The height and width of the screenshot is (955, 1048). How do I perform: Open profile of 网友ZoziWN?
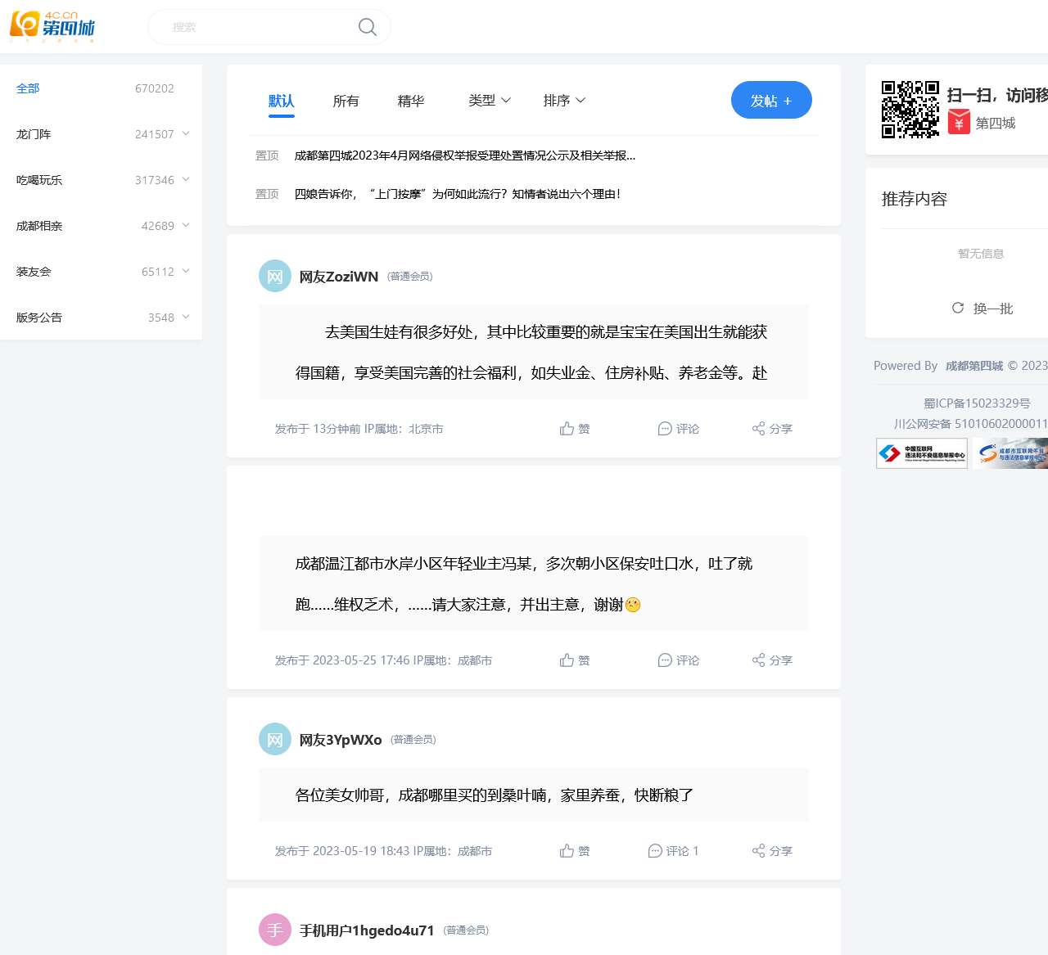[x=339, y=277]
